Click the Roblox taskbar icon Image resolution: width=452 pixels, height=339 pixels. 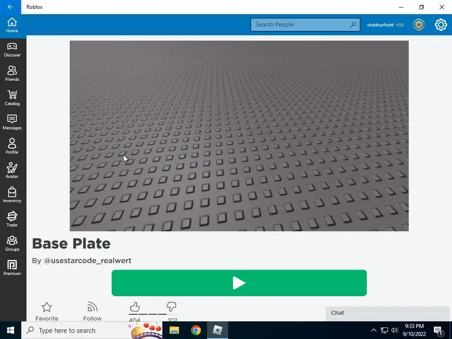217,330
